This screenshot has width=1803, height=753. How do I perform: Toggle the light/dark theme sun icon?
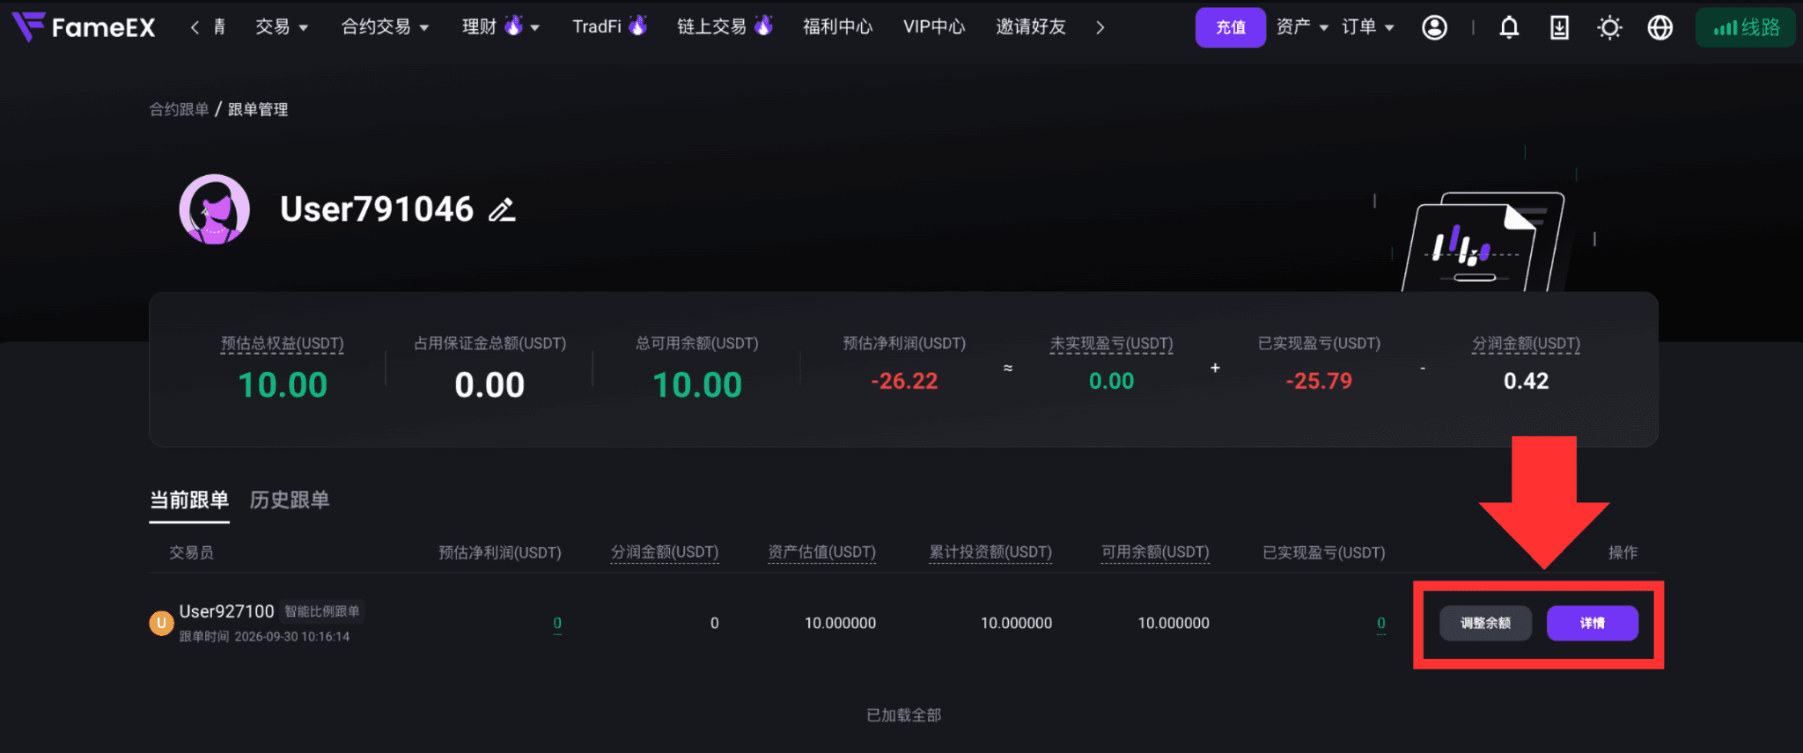(x=1609, y=27)
